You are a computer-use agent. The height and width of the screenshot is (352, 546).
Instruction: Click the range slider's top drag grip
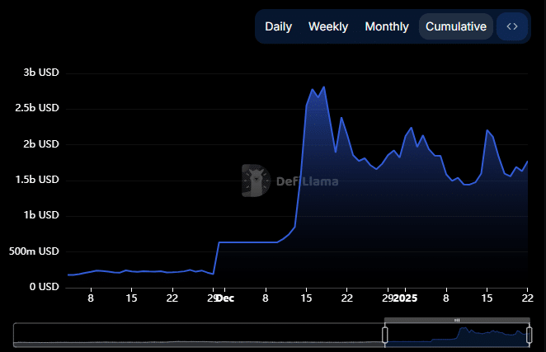coord(456,319)
